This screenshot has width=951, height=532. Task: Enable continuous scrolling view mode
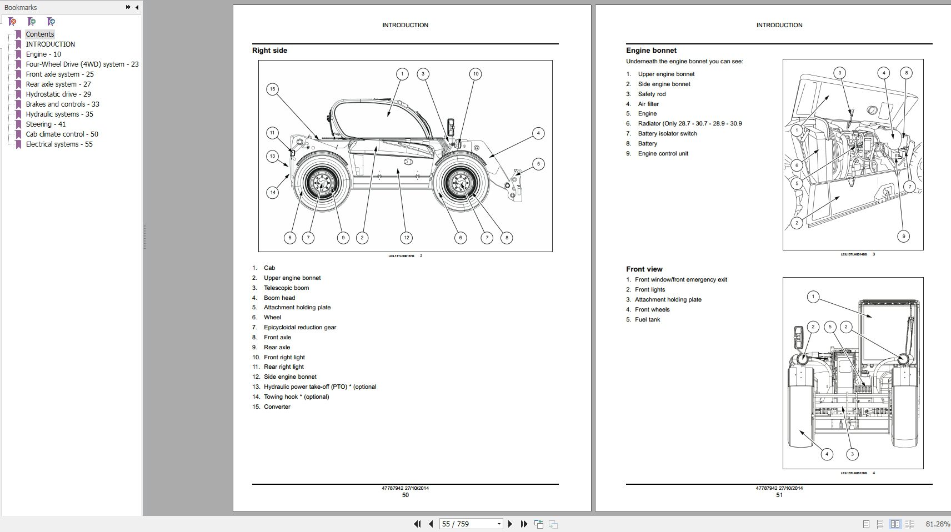[880, 524]
